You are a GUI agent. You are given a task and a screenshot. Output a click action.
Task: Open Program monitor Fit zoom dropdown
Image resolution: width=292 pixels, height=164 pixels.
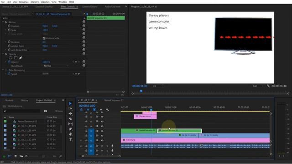[158, 86]
